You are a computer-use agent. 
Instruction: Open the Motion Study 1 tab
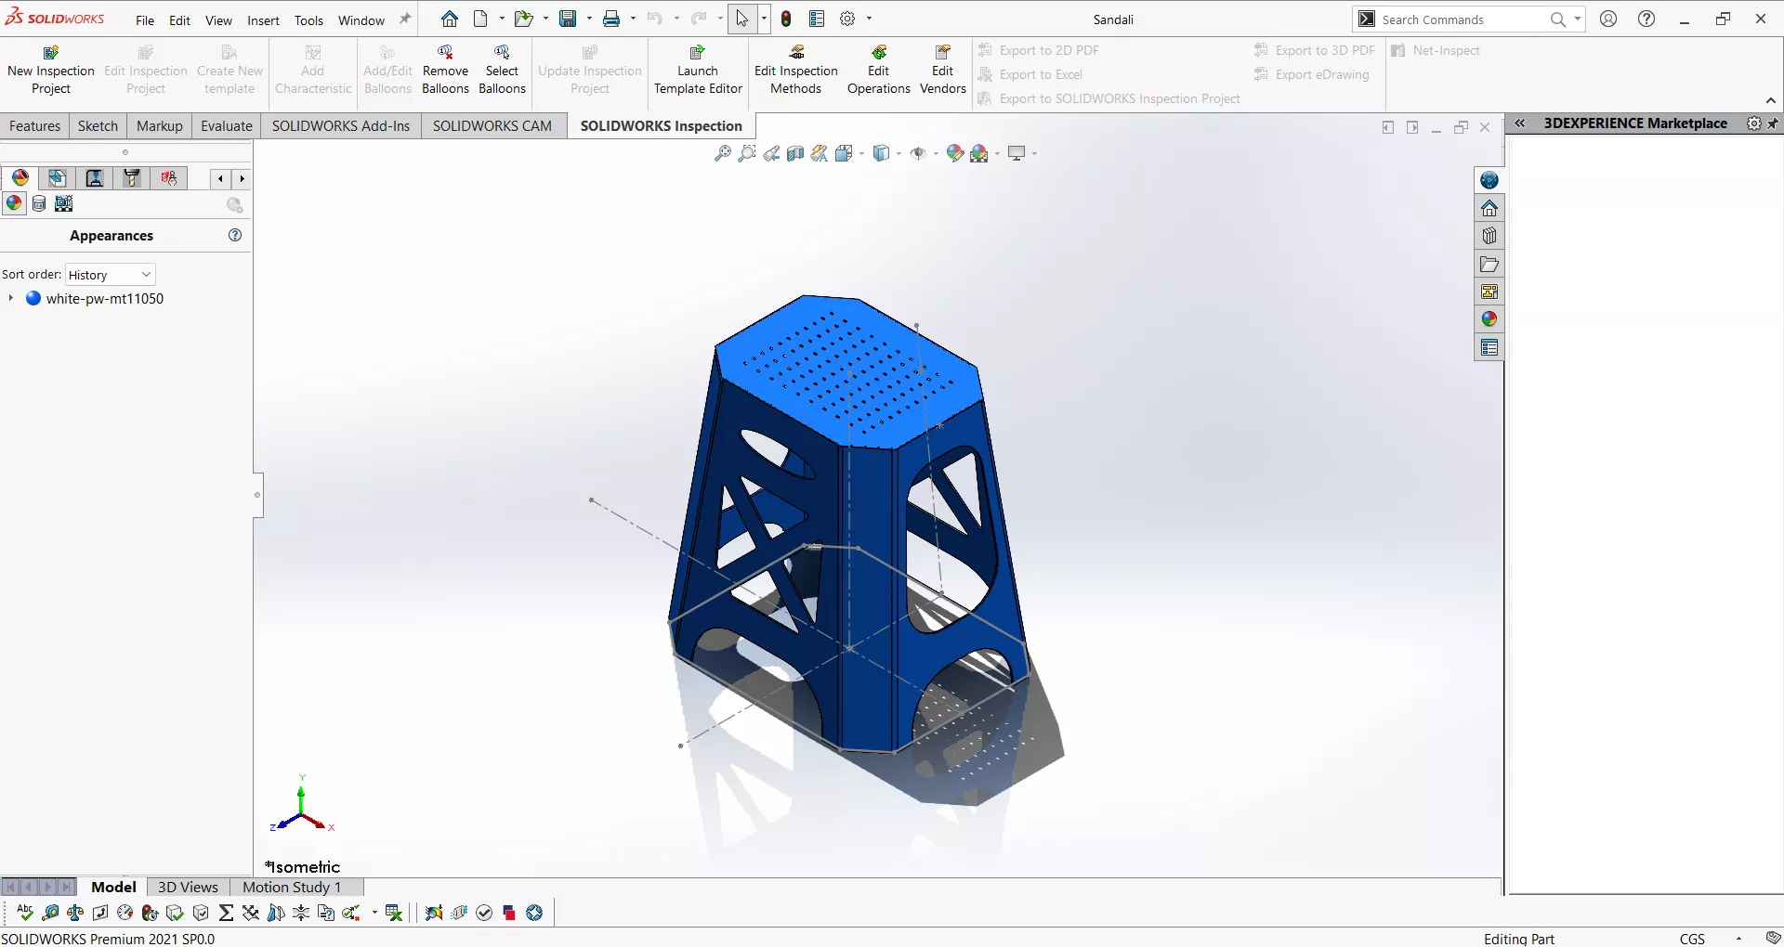pos(292,888)
